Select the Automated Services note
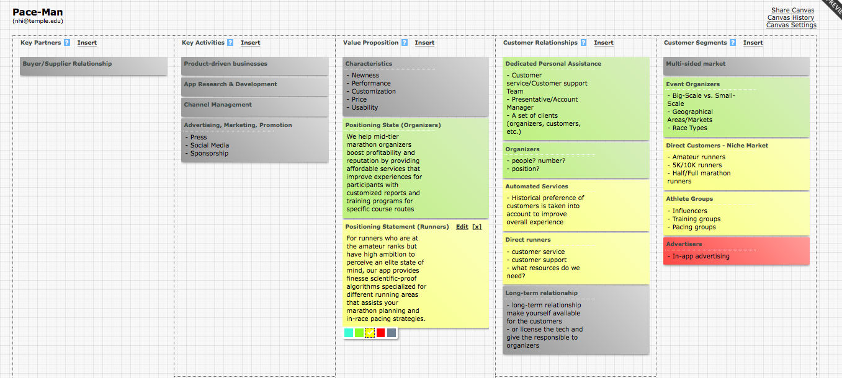842x378 pixels. (x=576, y=206)
